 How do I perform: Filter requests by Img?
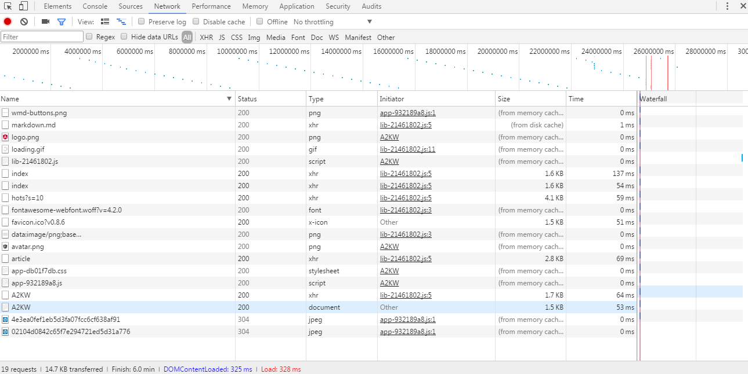tap(254, 37)
